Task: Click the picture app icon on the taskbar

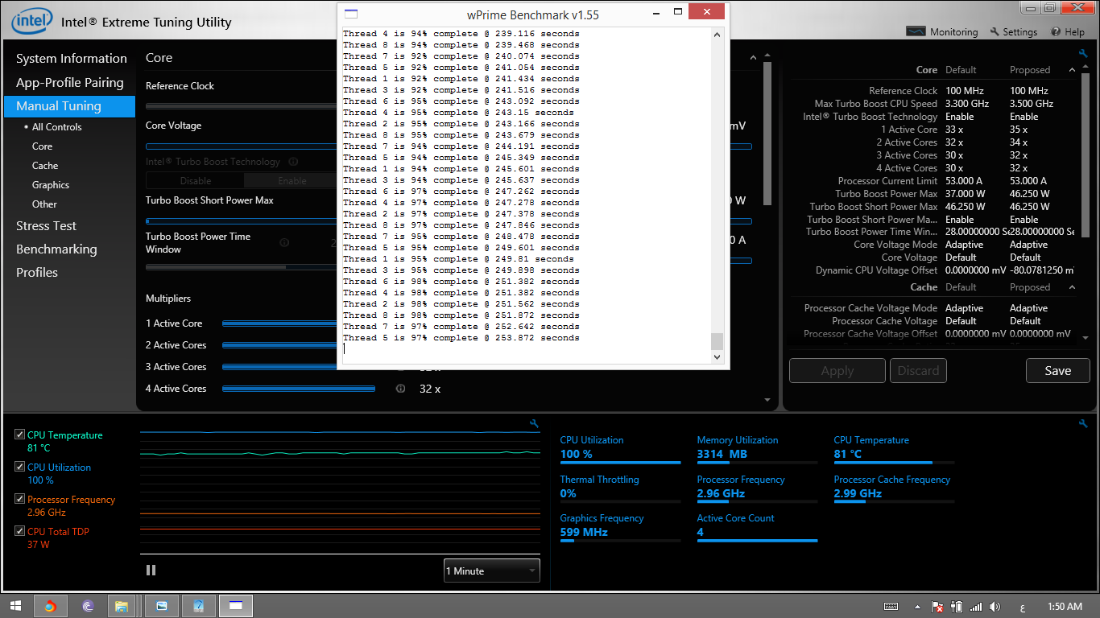Action: click(162, 606)
